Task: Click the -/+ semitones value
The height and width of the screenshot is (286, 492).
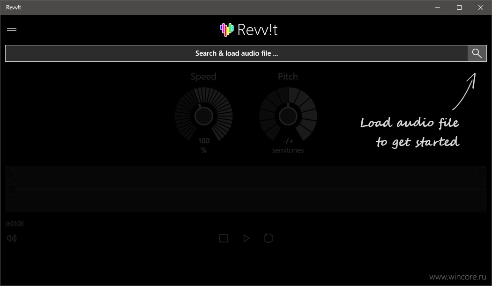Action: point(288,146)
